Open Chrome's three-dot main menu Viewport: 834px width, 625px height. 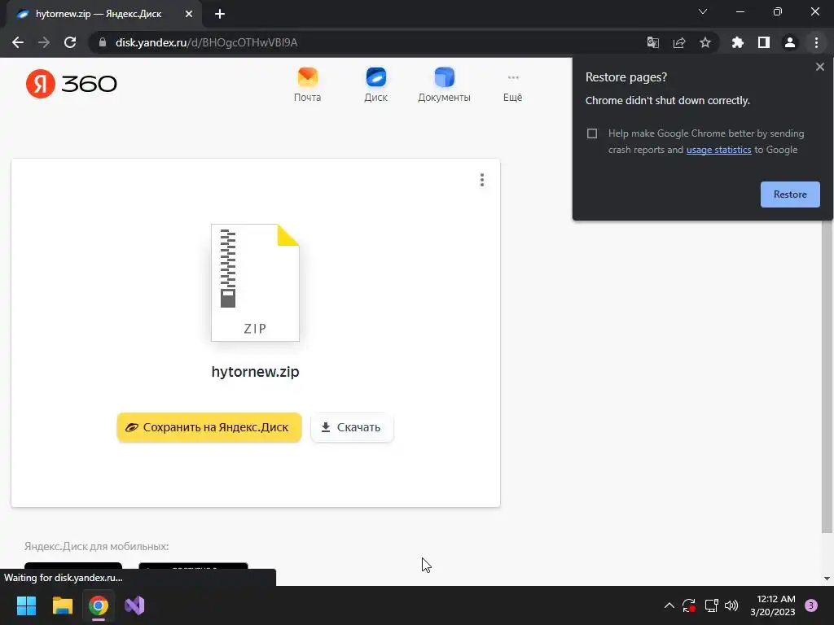pos(816,42)
